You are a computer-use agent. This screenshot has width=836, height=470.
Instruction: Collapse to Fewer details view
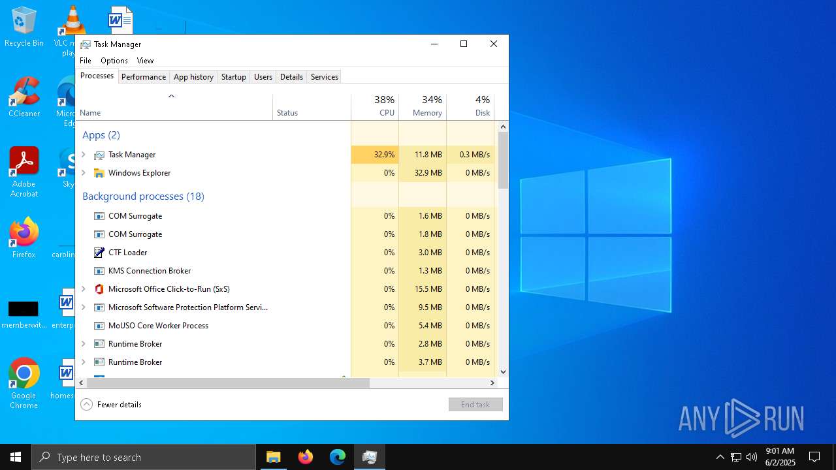point(111,405)
